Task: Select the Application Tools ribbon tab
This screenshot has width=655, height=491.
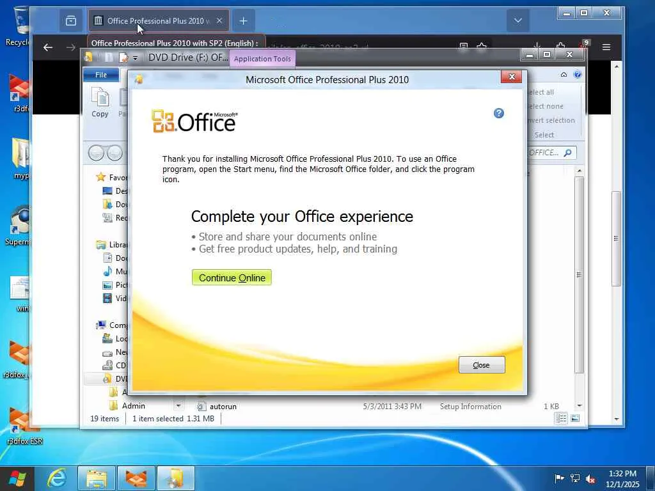Action: point(262,59)
